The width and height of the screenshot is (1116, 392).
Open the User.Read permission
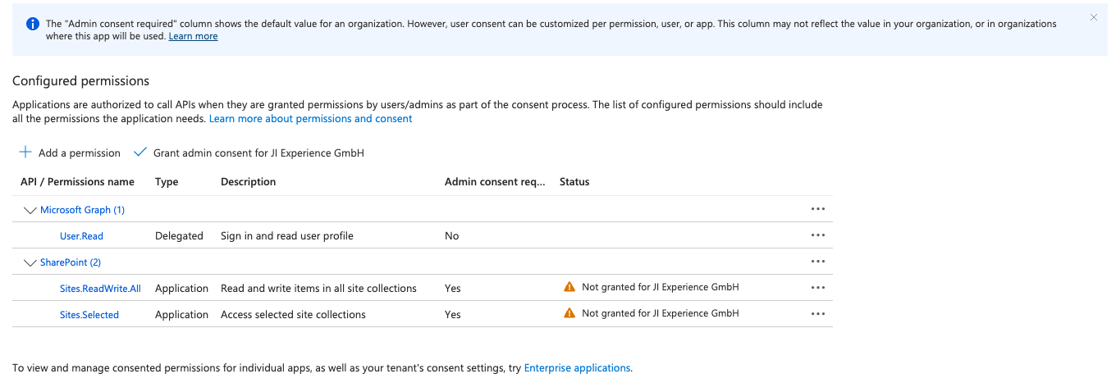(x=81, y=236)
